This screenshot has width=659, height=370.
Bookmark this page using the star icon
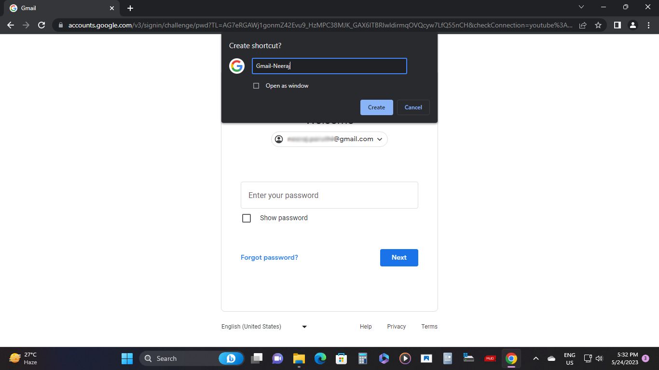pyautogui.click(x=598, y=25)
